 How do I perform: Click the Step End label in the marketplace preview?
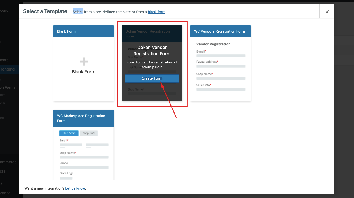point(88,133)
